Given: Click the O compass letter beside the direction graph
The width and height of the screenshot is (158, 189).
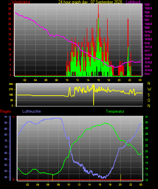Looking at the screenshot, I should [149, 100].
